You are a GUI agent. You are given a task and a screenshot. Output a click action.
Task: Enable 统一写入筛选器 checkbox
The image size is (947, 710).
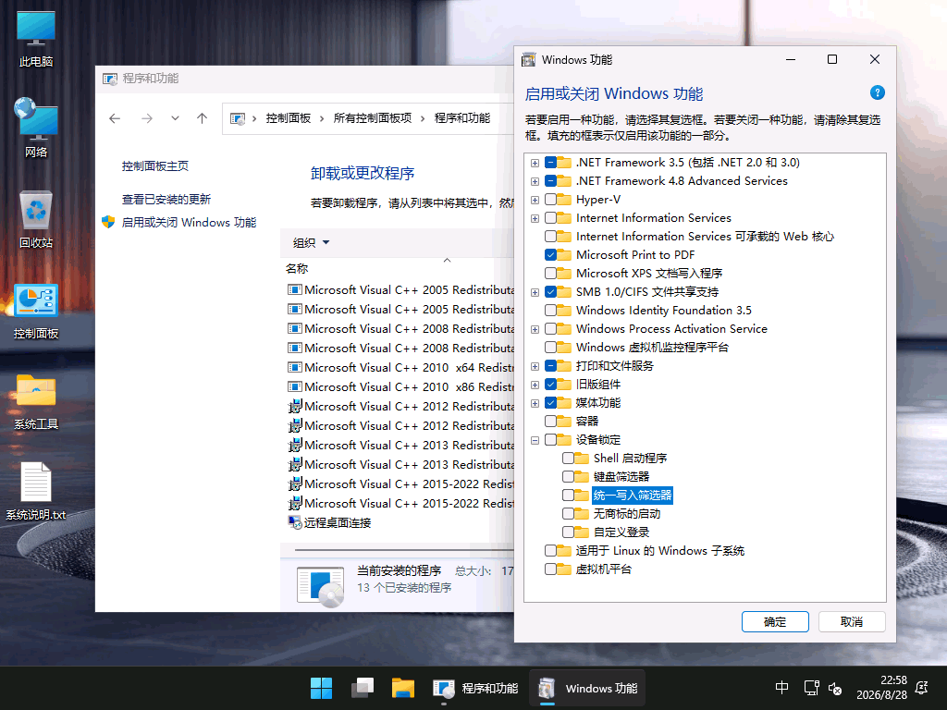pos(569,496)
